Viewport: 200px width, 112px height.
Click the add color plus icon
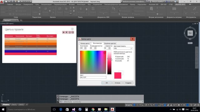tap(63, 32)
